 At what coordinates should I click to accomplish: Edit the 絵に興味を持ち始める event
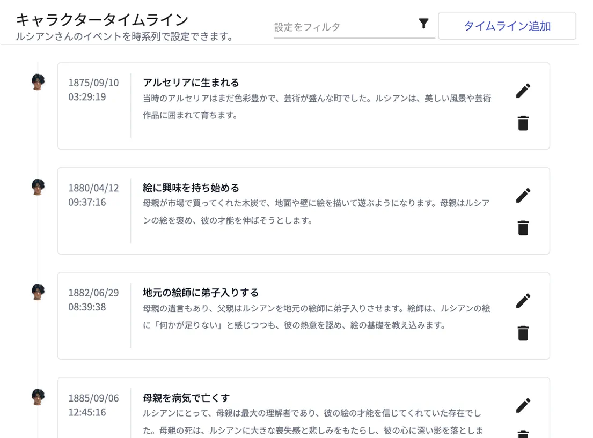point(523,195)
